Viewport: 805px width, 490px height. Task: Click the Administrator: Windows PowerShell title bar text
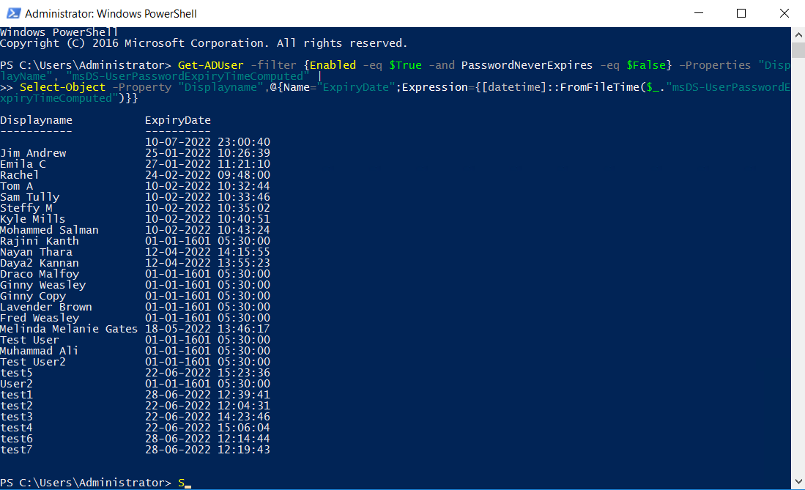tap(110, 12)
